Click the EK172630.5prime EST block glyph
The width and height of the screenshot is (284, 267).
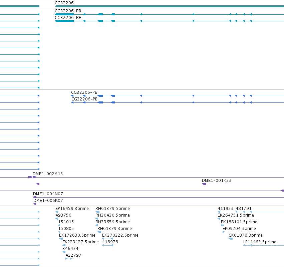click(61, 239)
